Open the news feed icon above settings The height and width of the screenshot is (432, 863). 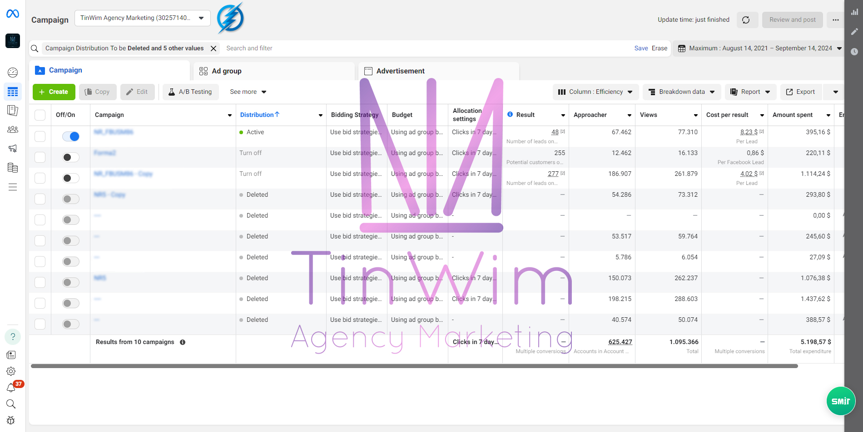[11, 355]
